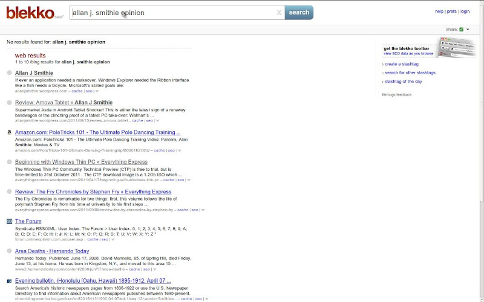Click the favicon beside Allan J Smithie result
The width and height of the screenshot is (484, 302).
(x=9, y=72)
